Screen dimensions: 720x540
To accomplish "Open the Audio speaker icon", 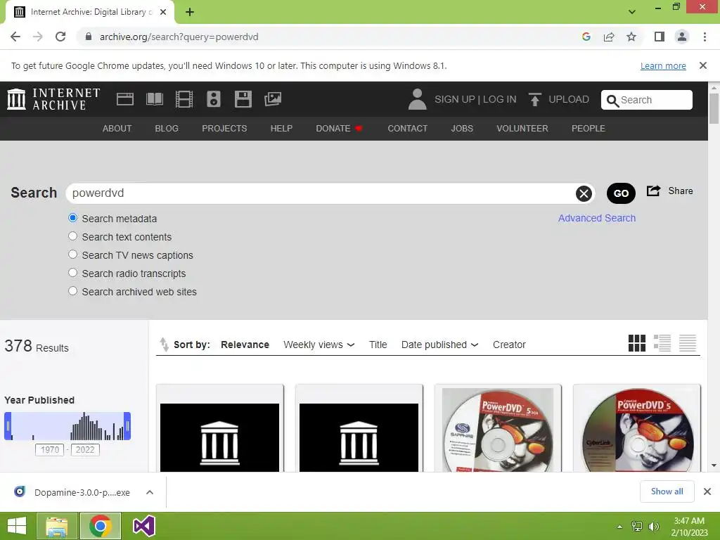I will pyautogui.click(x=214, y=99).
